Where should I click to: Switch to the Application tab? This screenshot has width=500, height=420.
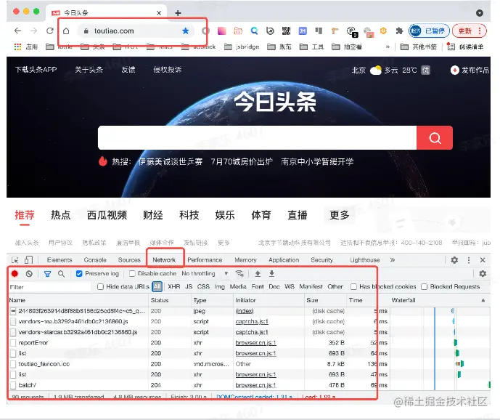click(284, 260)
